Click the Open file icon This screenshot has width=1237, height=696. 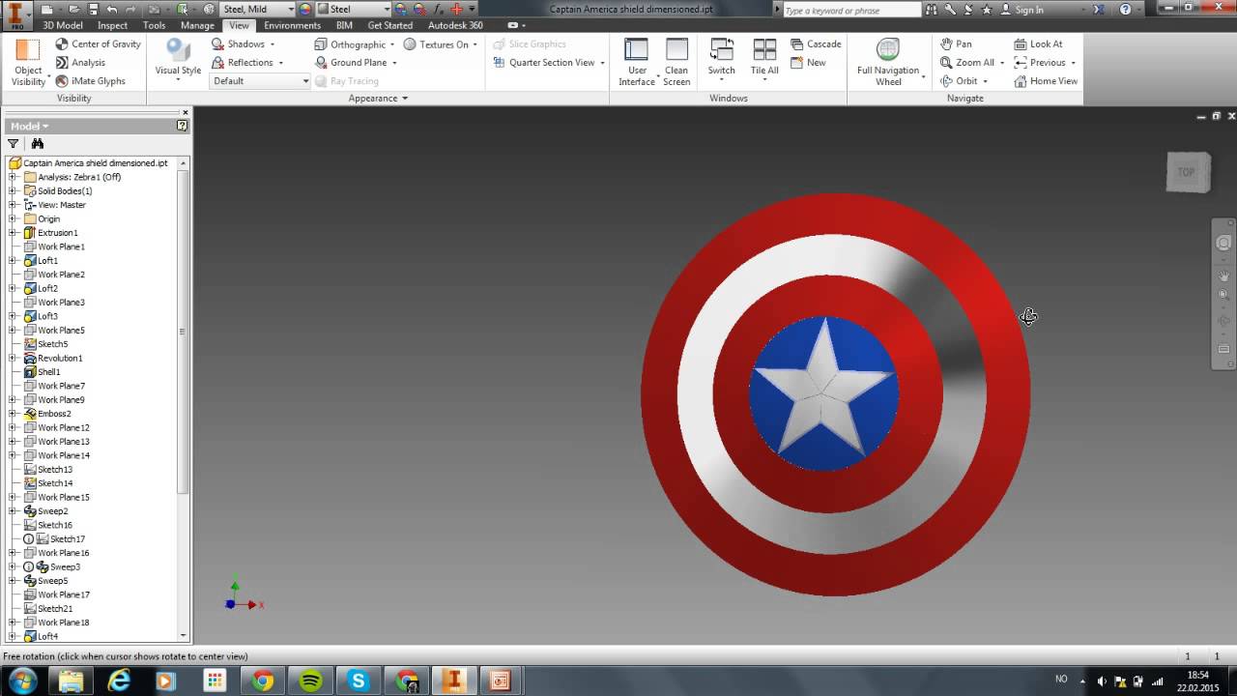tap(72, 9)
